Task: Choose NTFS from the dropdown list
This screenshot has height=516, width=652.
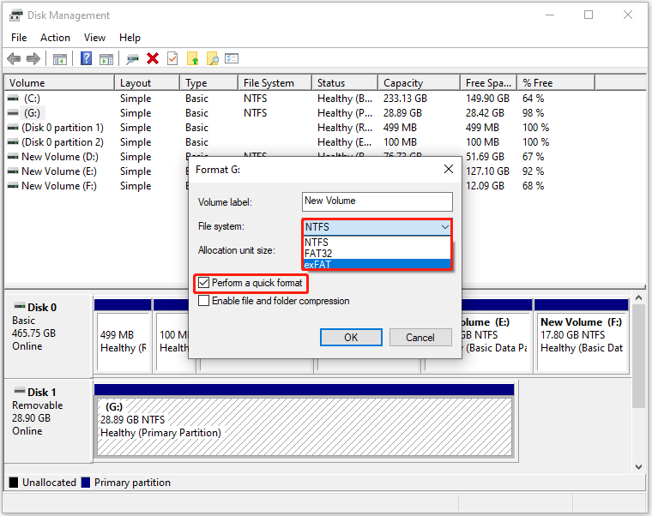Action: pos(377,243)
